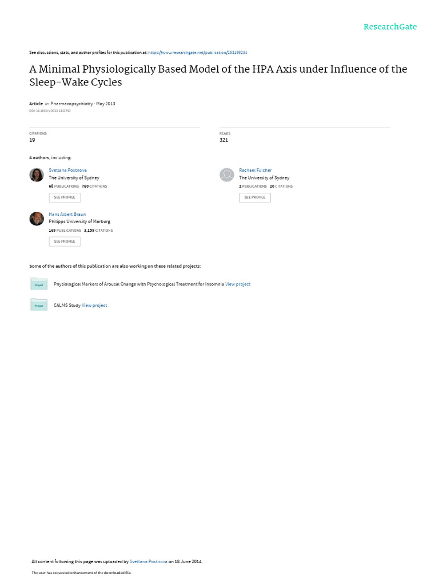Open Rachael Fulcher author name link

click(256, 170)
